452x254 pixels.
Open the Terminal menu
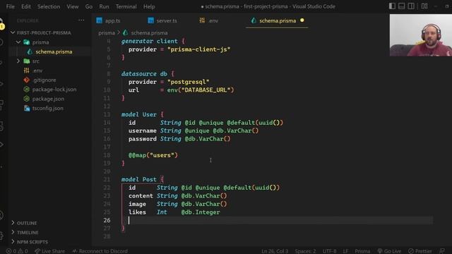click(x=126, y=6)
